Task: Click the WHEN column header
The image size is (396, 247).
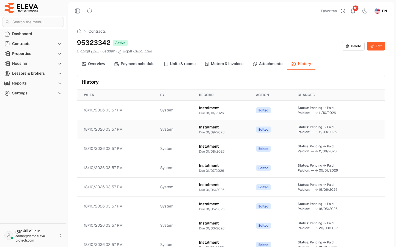Action: tap(89, 95)
